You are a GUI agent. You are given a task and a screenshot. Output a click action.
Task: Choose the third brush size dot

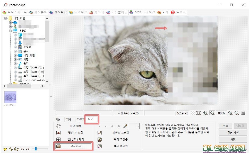(x=112, y=126)
